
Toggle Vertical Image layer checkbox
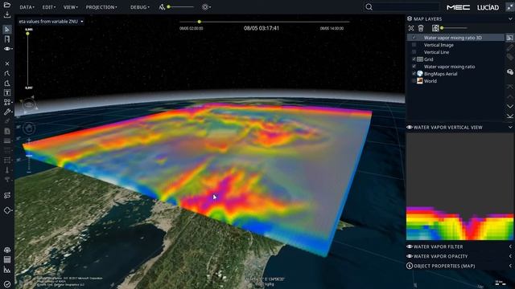(414, 45)
